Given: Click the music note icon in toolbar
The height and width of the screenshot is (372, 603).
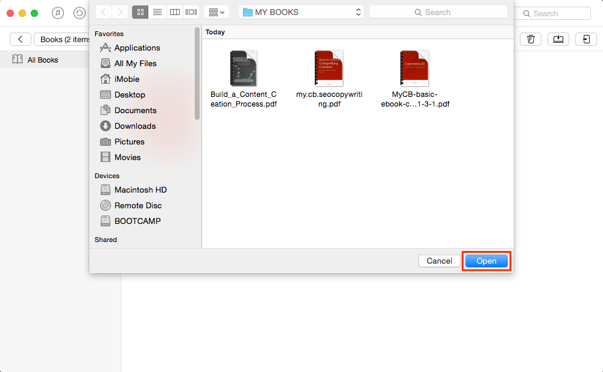Looking at the screenshot, I should (58, 13).
